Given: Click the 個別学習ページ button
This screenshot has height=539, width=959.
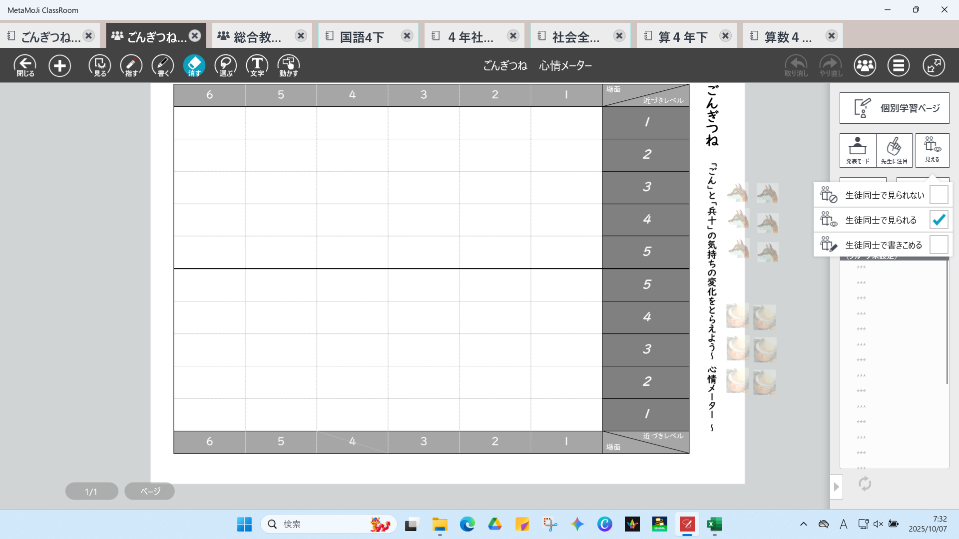Looking at the screenshot, I should [x=894, y=108].
